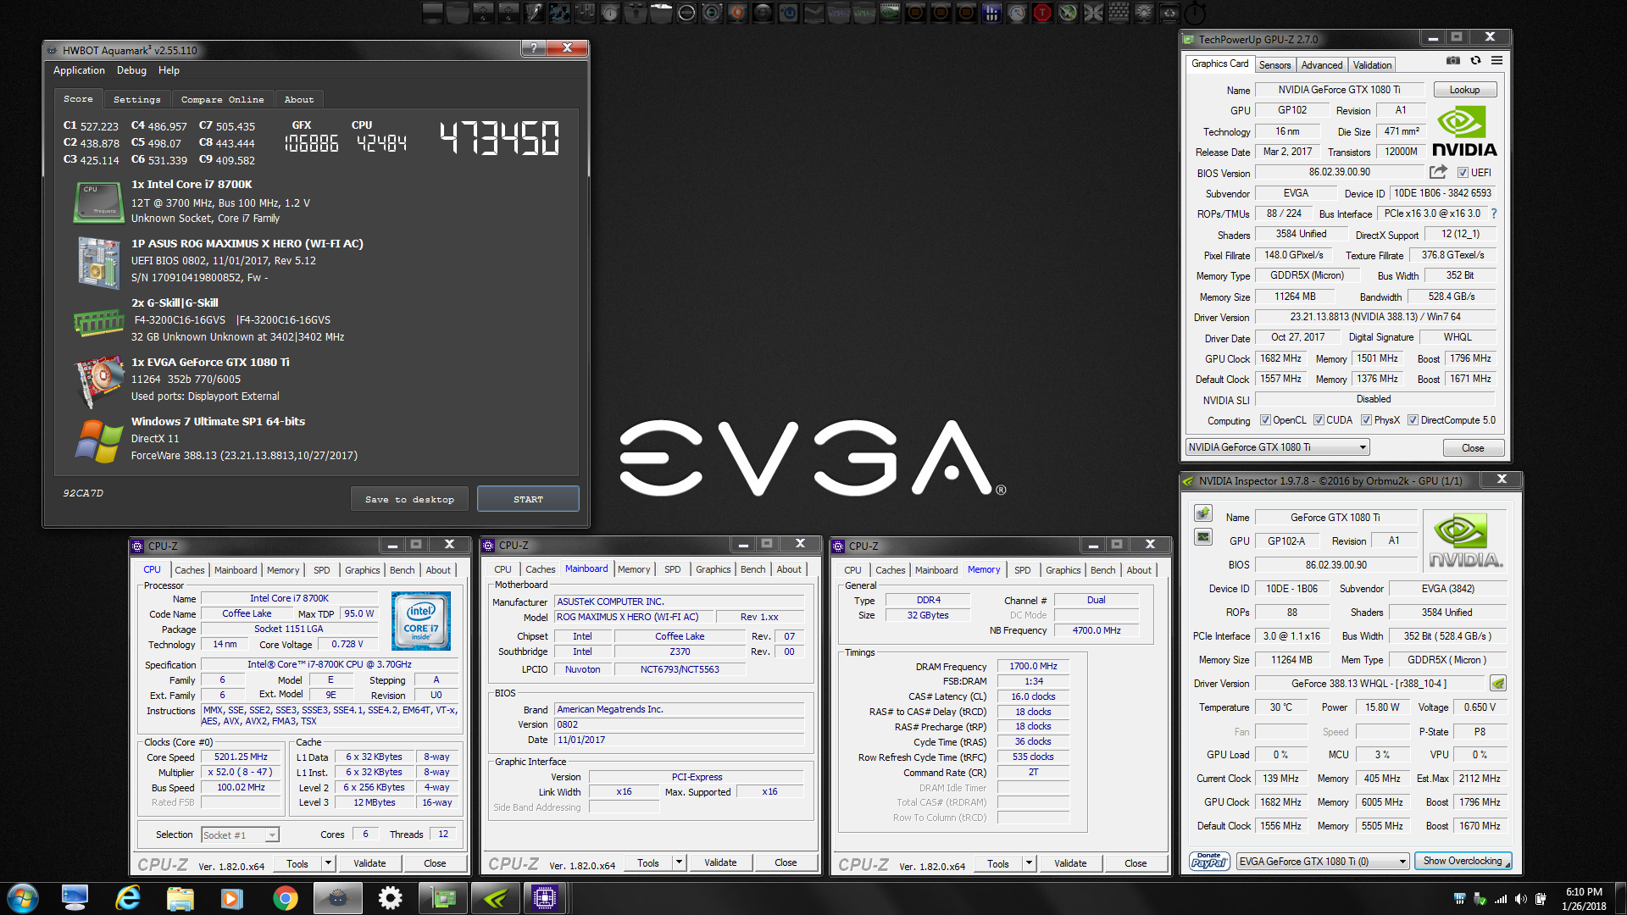Toggle the PhysX checkbox

point(1366,420)
